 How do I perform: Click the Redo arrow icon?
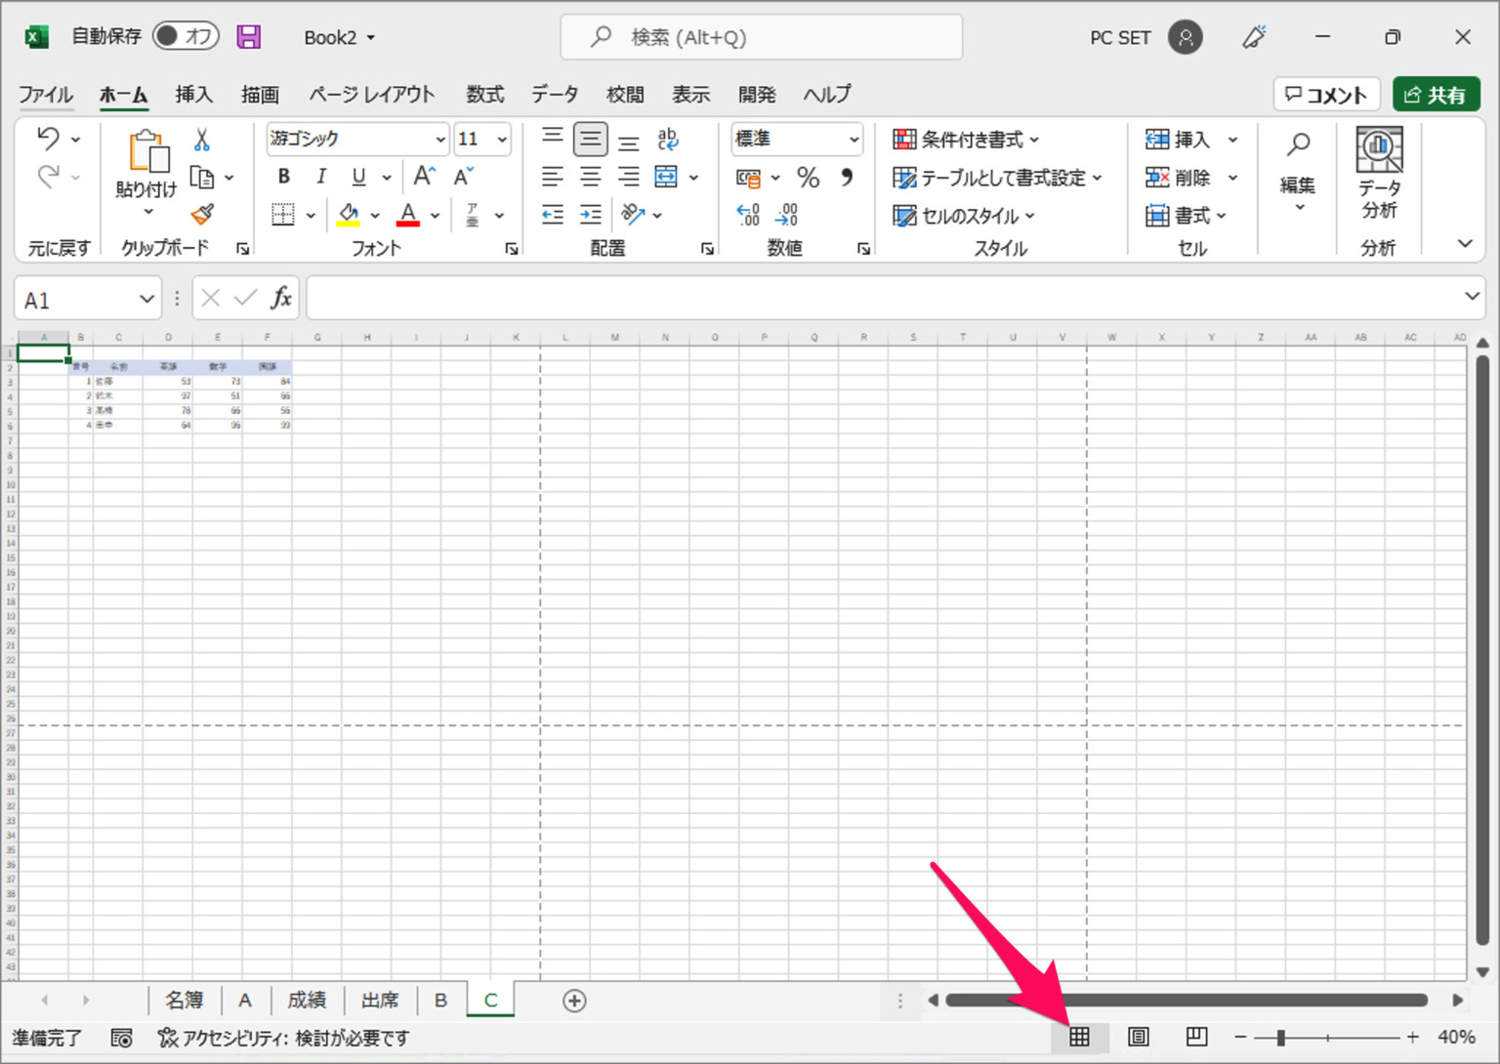[48, 178]
